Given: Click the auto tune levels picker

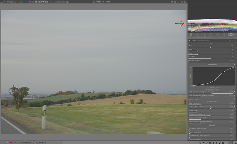Looking at the screenshot, I should pos(235,99).
